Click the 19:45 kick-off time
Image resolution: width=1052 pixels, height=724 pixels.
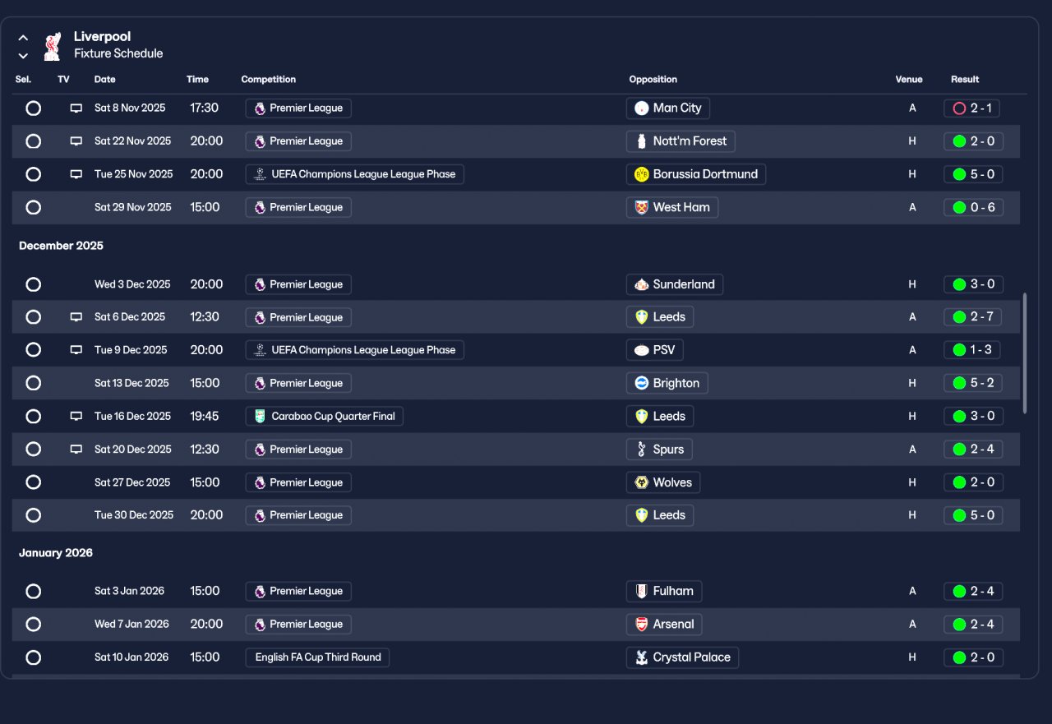coord(205,417)
